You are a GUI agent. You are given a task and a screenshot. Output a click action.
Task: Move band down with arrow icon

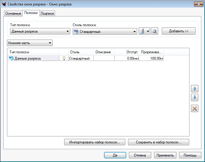tap(194, 98)
